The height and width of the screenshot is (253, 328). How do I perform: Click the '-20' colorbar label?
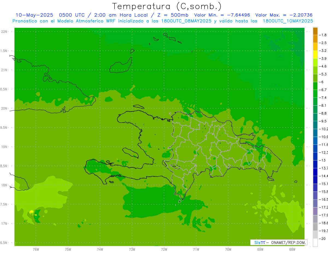[322, 239]
